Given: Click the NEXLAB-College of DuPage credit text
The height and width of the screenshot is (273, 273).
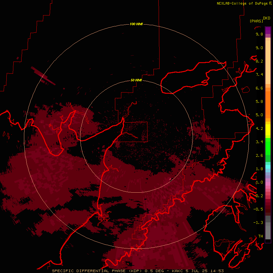Looking at the screenshot, I should [243, 3].
